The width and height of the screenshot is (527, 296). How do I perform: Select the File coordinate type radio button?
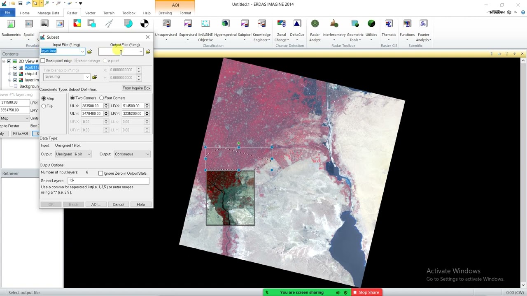coord(44,106)
